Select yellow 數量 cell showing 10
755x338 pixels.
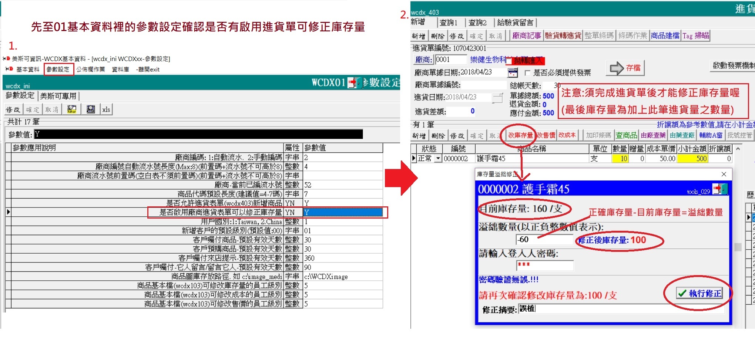(620, 159)
